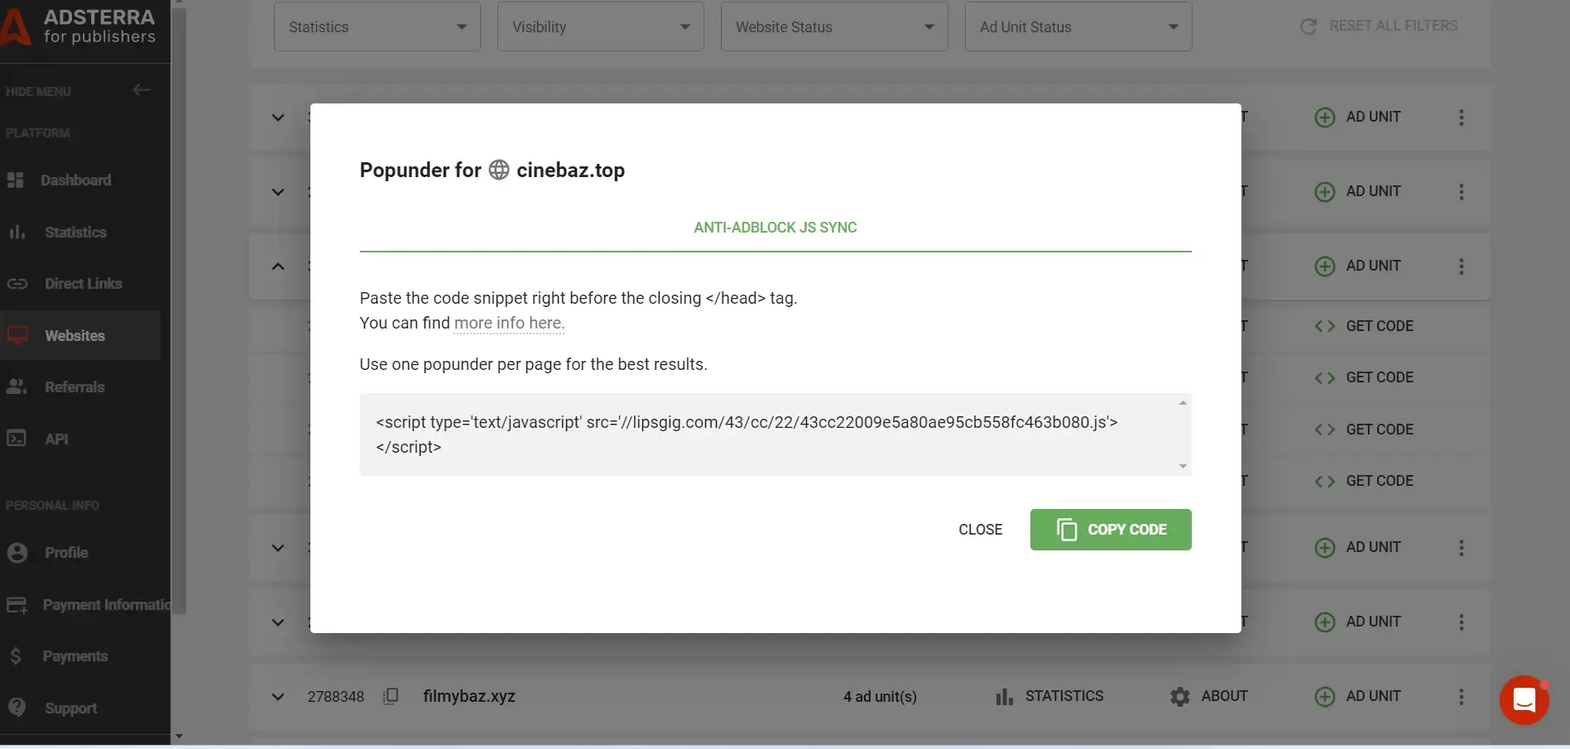Click the green Copy Code button
Viewport: 1570px width, 749px height.
coord(1111,530)
